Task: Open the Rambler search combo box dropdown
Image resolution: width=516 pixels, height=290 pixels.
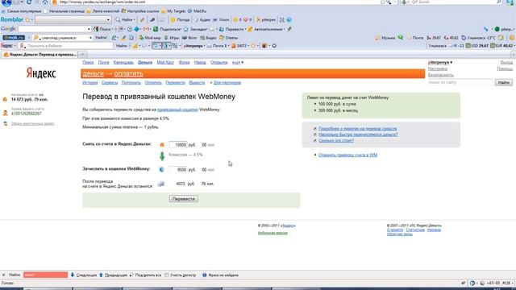Action: pos(108,19)
